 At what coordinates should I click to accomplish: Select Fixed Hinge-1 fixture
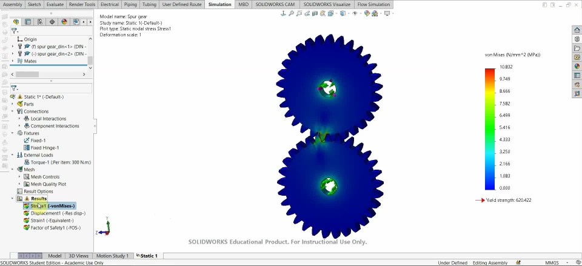tap(41, 148)
